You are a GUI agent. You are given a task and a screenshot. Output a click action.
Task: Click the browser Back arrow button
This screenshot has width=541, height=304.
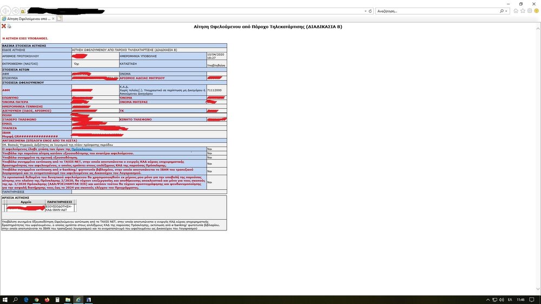(x=6, y=11)
